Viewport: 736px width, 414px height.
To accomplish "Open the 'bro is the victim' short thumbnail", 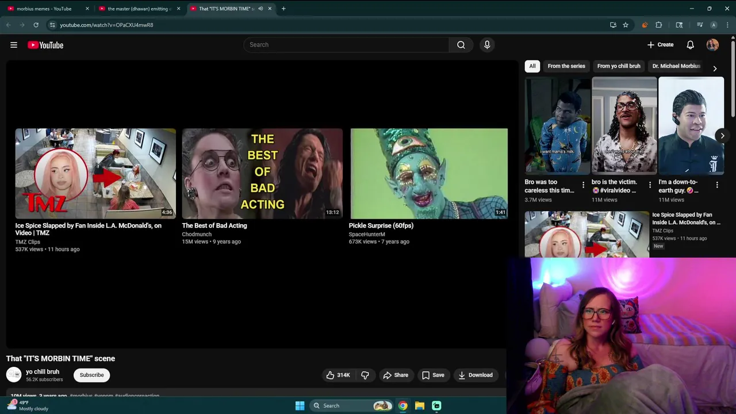I will coord(624,125).
